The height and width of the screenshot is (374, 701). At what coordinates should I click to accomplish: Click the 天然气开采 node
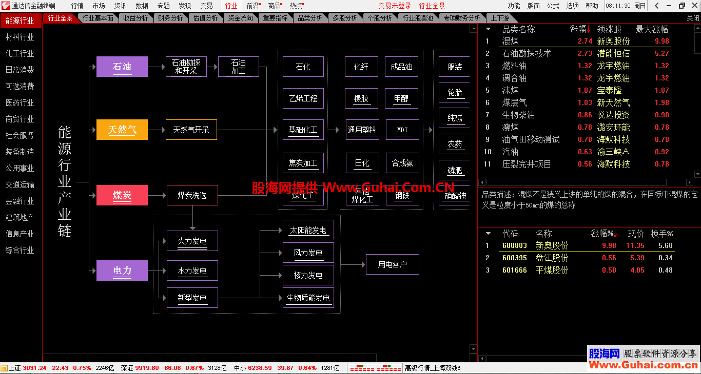click(x=191, y=130)
